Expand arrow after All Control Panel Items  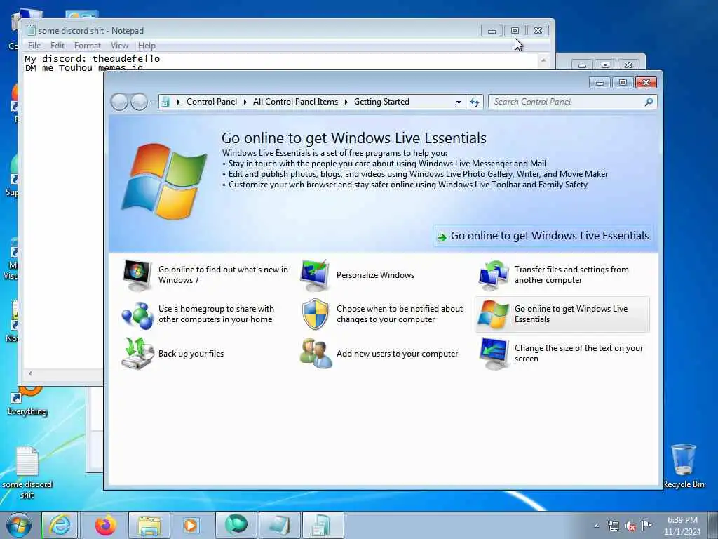346,102
